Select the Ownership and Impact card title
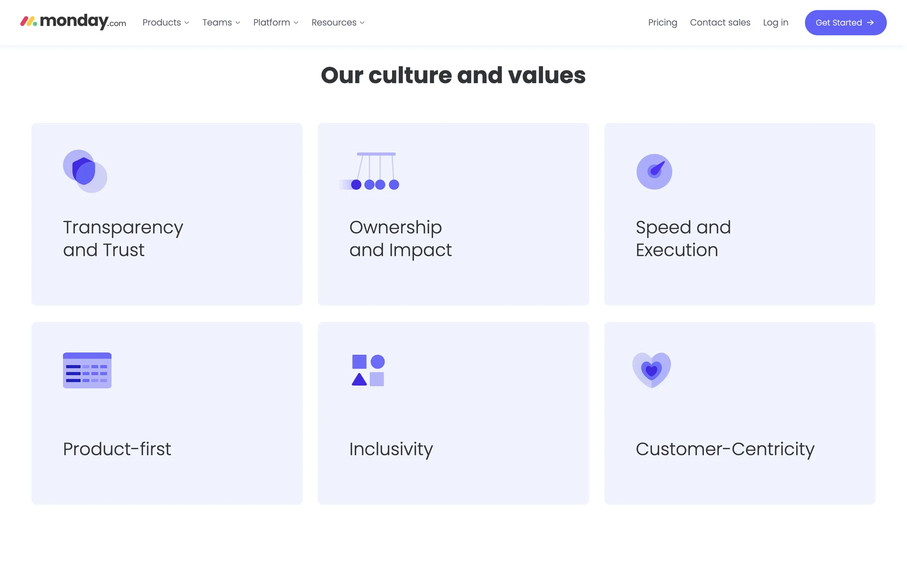 click(x=400, y=239)
